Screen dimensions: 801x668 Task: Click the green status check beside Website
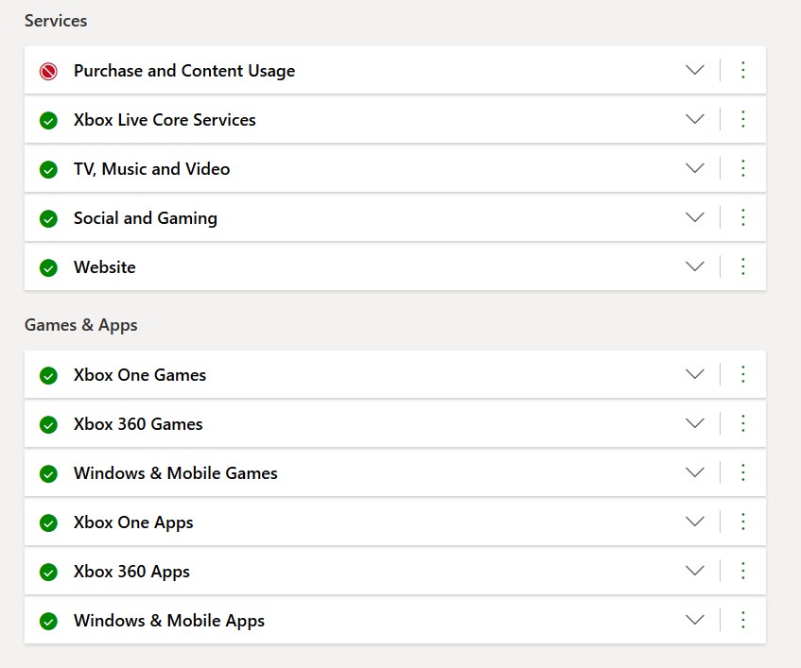(x=48, y=267)
